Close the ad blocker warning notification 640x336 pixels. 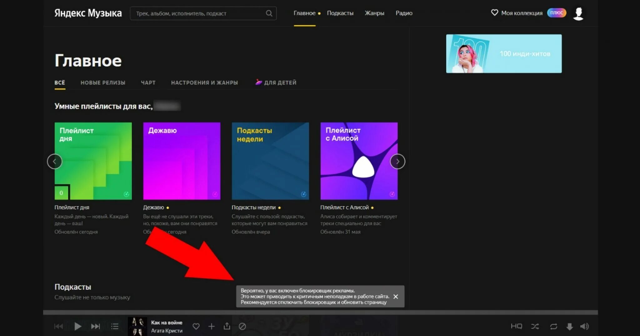tap(396, 296)
